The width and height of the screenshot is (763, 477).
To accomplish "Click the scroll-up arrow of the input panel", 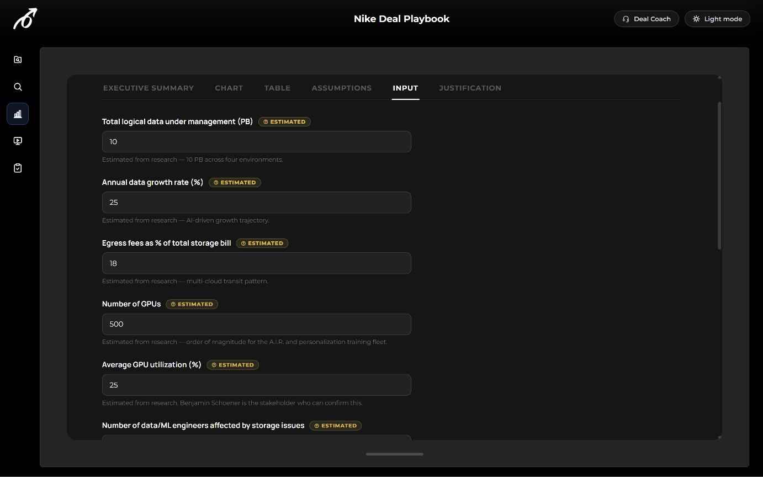I will pos(719,77).
